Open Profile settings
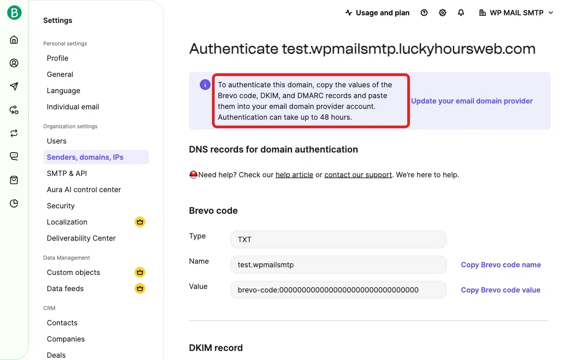Viewport: 576px width, 360px height. tap(58, 58)
